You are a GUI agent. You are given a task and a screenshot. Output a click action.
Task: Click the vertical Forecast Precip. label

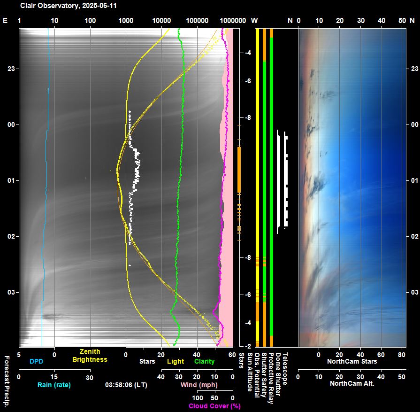(7, 380)
